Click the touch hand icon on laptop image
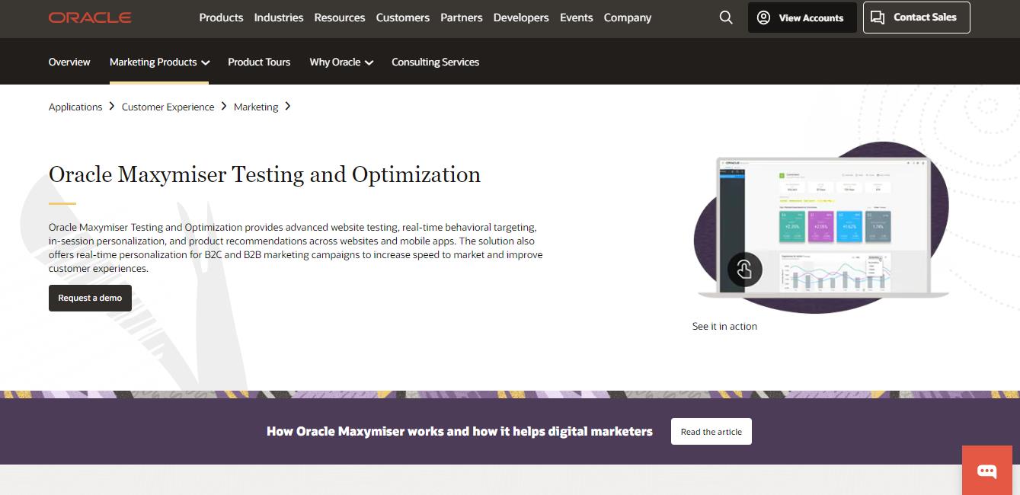Image resolution: width=1020 pixels, height=495 pixels. click(744, 270)
